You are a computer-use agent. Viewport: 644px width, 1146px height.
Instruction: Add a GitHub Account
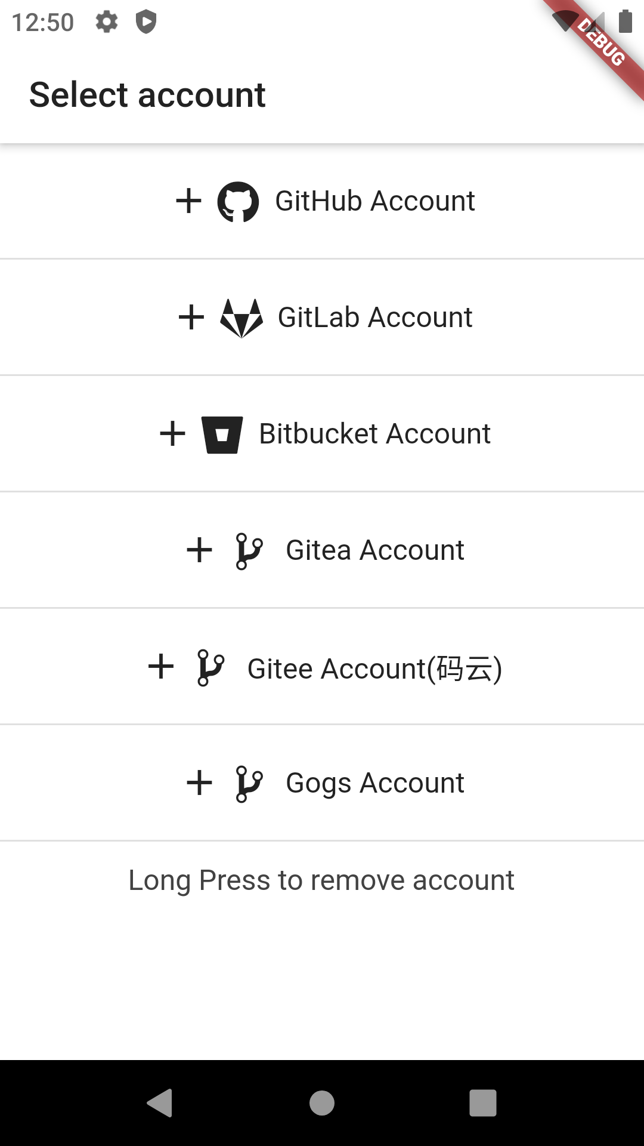pos(374,201)
